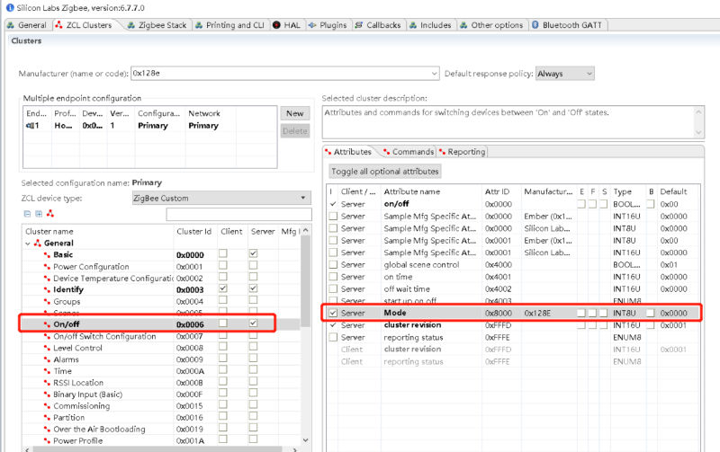
Task: Select the Alarms cluster row
Action: (66, 359)
